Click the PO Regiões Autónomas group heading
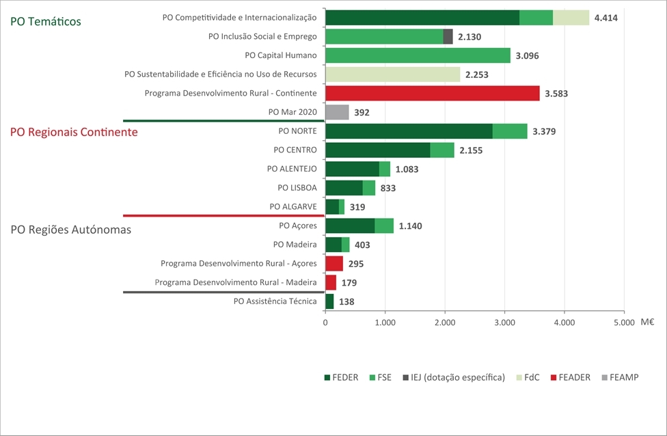The image size is (667, 436). click(70, 230)
